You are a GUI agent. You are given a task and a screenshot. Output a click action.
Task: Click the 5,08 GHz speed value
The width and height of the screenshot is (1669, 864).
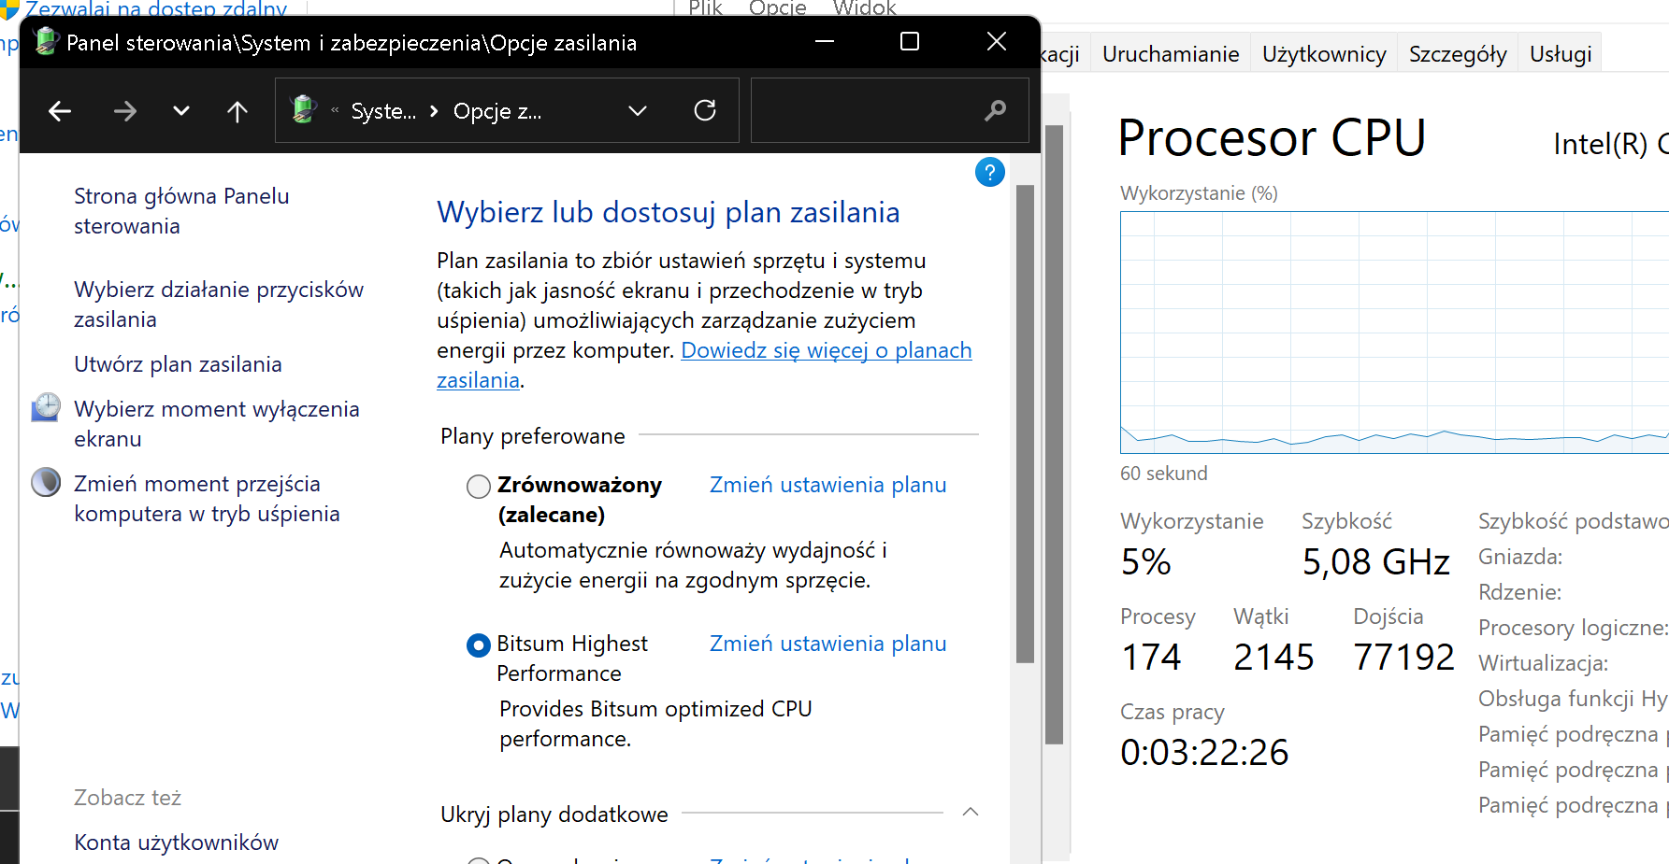click(x=1375, y=562)
